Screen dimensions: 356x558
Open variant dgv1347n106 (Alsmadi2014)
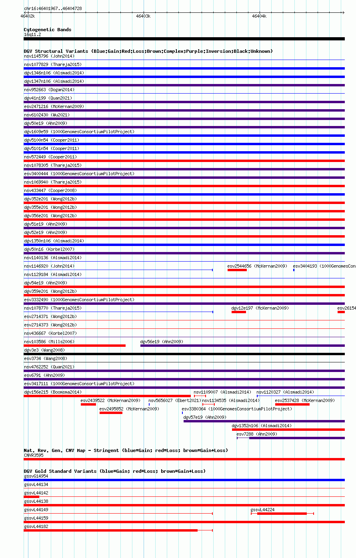coord(184,85)
